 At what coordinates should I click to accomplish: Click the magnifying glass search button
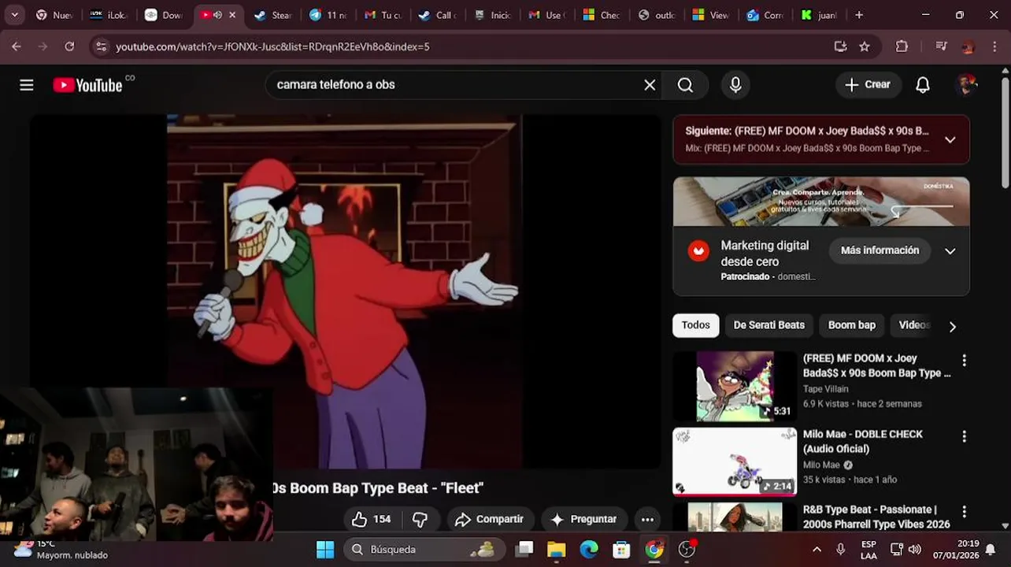(x=685, y=85)
